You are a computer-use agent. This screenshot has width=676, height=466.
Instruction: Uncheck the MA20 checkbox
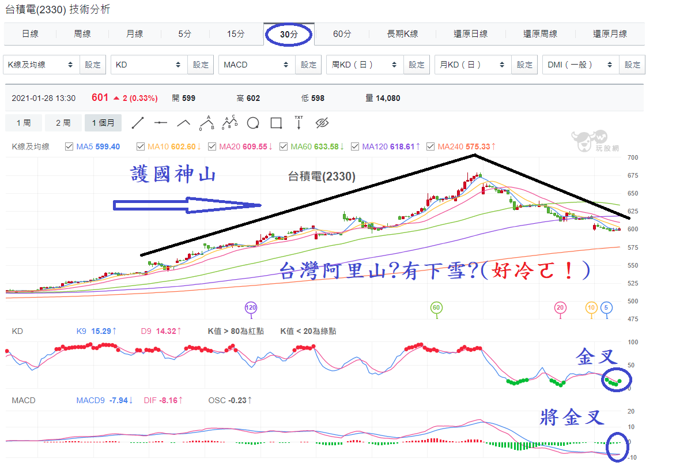[x=212, y=146]
